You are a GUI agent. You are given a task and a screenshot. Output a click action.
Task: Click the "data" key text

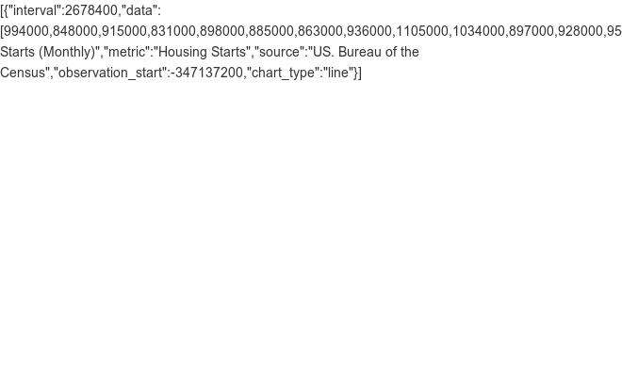tap(139, 10)
